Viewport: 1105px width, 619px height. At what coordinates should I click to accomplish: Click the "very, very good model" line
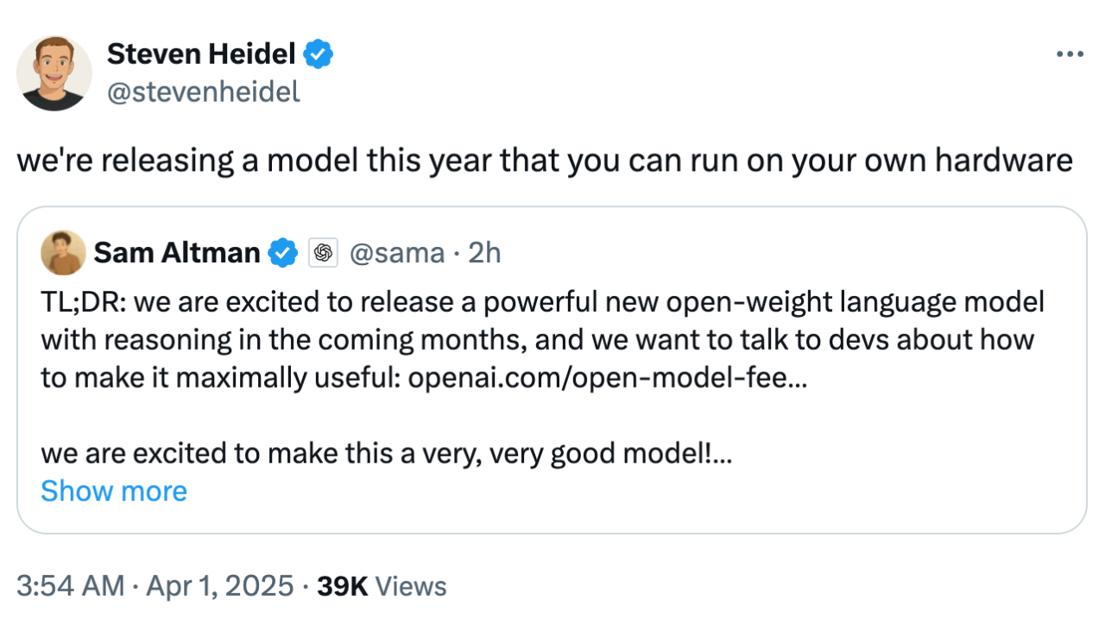pyautogui.click(x=386, y=453)
